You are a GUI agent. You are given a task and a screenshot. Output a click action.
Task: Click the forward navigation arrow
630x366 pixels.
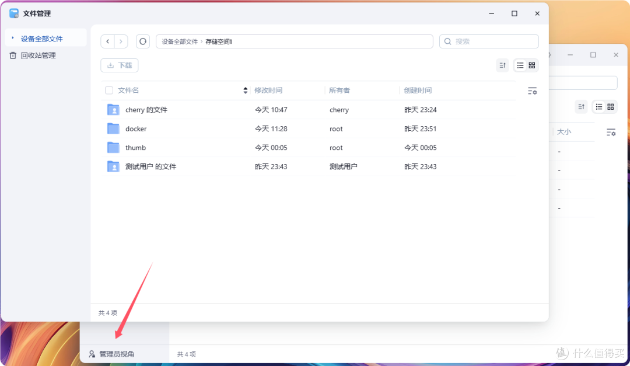(x=121, y=41)
